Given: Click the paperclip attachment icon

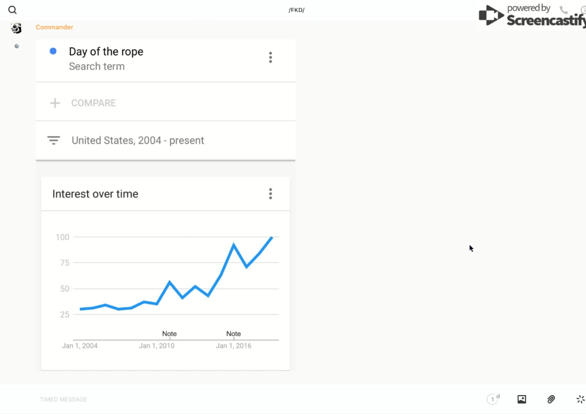Looking at the screenshot, I should 551,399.
